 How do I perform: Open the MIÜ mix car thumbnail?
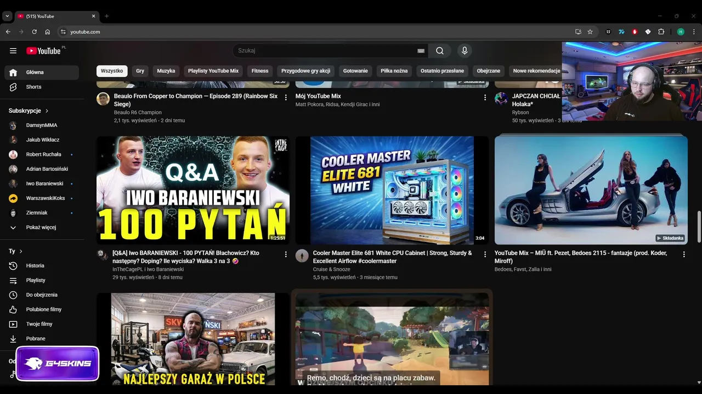point(591,190)
